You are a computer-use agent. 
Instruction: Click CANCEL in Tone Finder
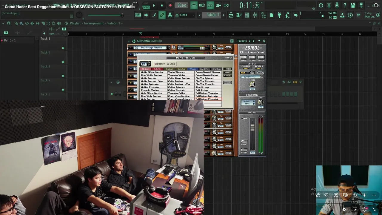(x=227, y=76)
